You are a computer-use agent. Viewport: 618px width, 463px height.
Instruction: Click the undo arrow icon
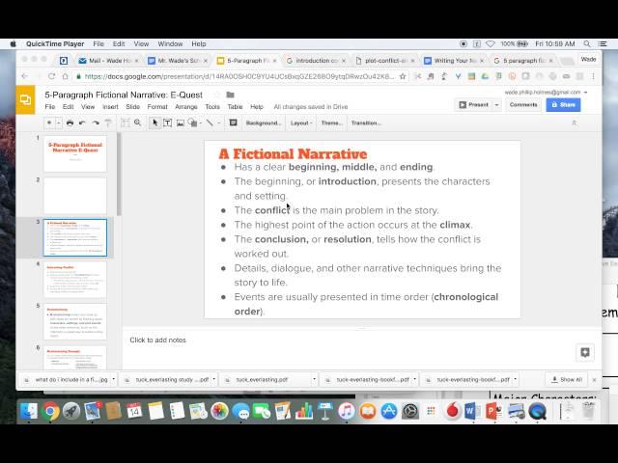click(x=82, y=123)
